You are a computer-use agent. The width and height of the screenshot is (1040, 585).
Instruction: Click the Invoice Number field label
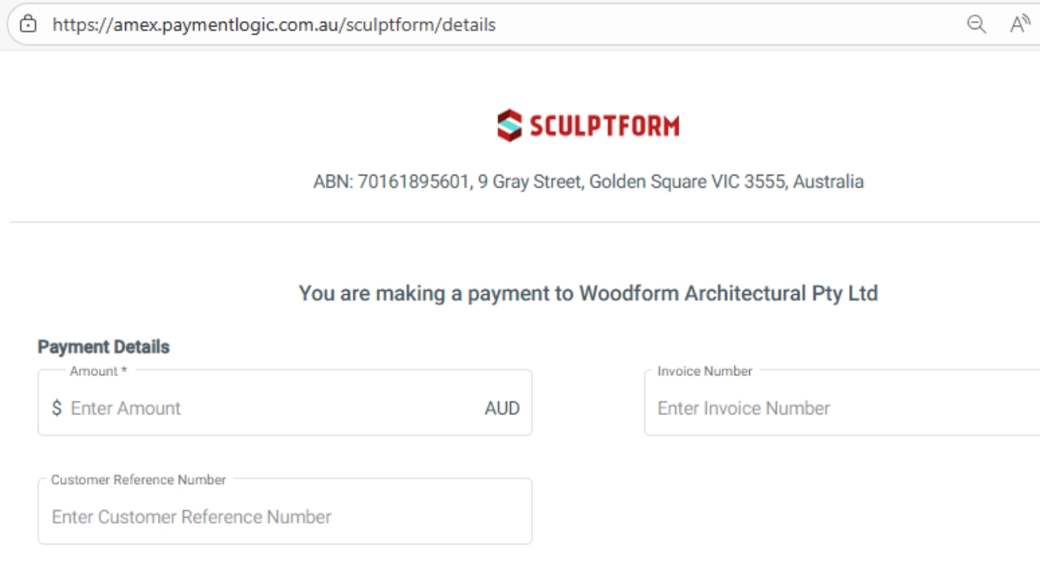[704, 371]
